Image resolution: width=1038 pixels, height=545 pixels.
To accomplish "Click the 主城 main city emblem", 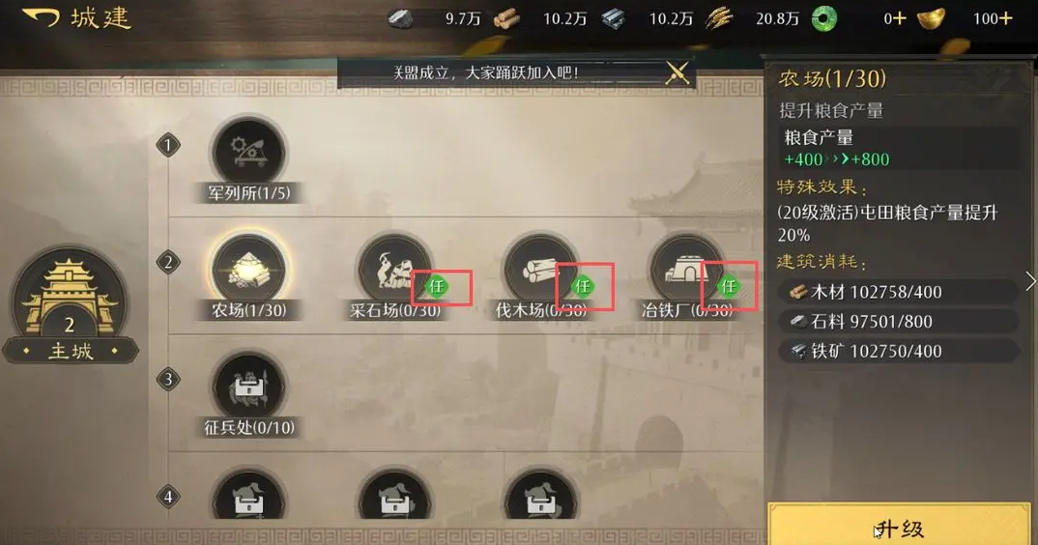I will click(71, 306).
